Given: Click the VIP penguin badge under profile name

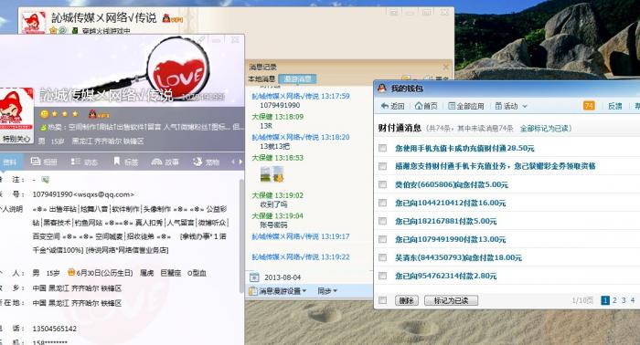Looking at the screenshot, I should click(x=99, y=114).
